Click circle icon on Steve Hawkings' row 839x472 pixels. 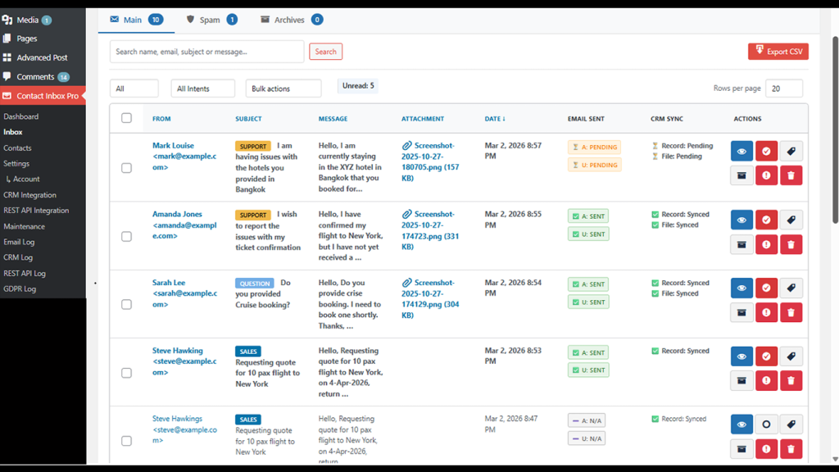[766, 424]
